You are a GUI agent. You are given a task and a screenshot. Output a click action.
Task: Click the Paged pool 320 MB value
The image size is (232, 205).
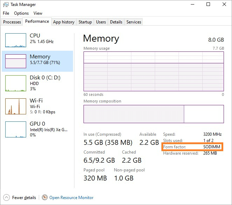point(95,178)
